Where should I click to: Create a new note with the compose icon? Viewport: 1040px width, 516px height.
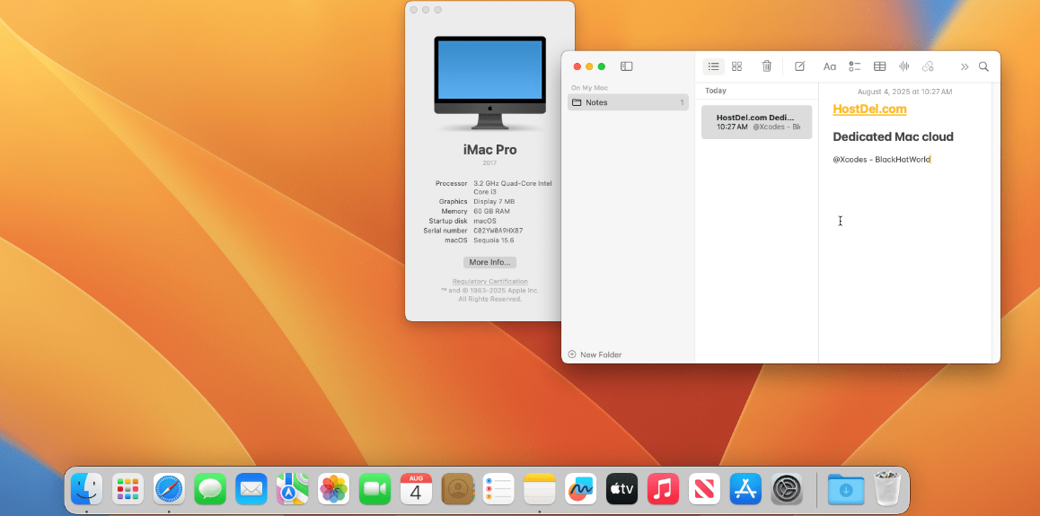(800, 66)
